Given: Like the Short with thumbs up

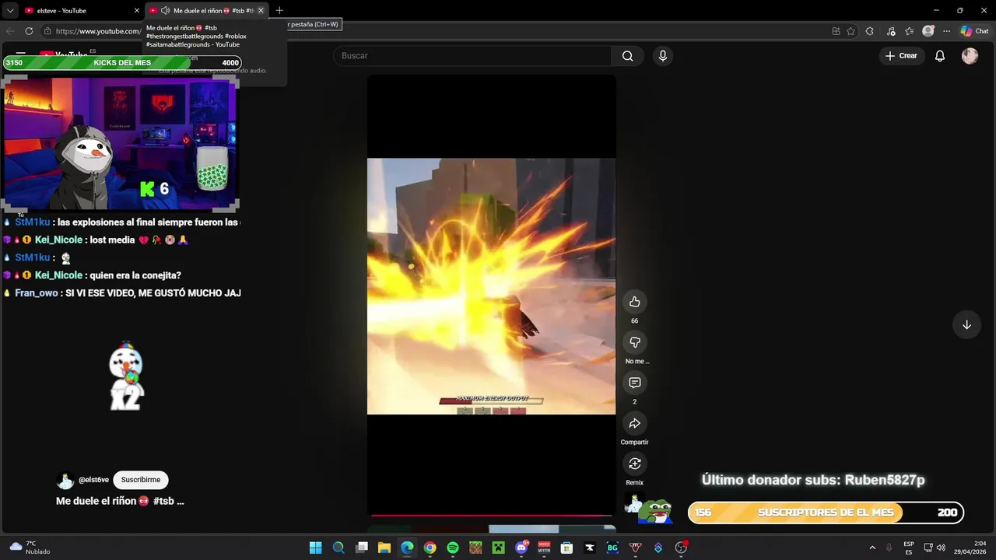Looking at the screenshot, I should click(634, 302).
